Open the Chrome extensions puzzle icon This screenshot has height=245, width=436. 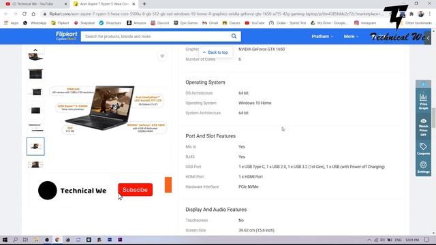[x=411, y=14]
